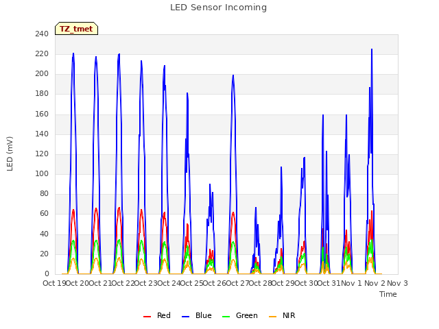Click the 200 y-axis tick label
Image resolution: width=439 pixels, height=329 pixels.
click(x=42, y=74)
